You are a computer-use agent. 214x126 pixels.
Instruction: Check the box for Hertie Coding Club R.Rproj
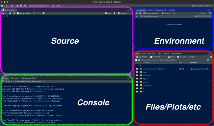137,69
